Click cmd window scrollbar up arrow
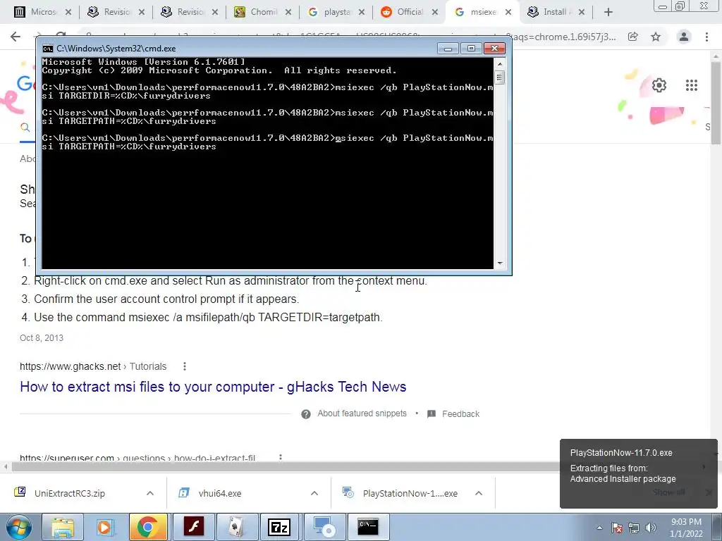 tap(500, 64)
